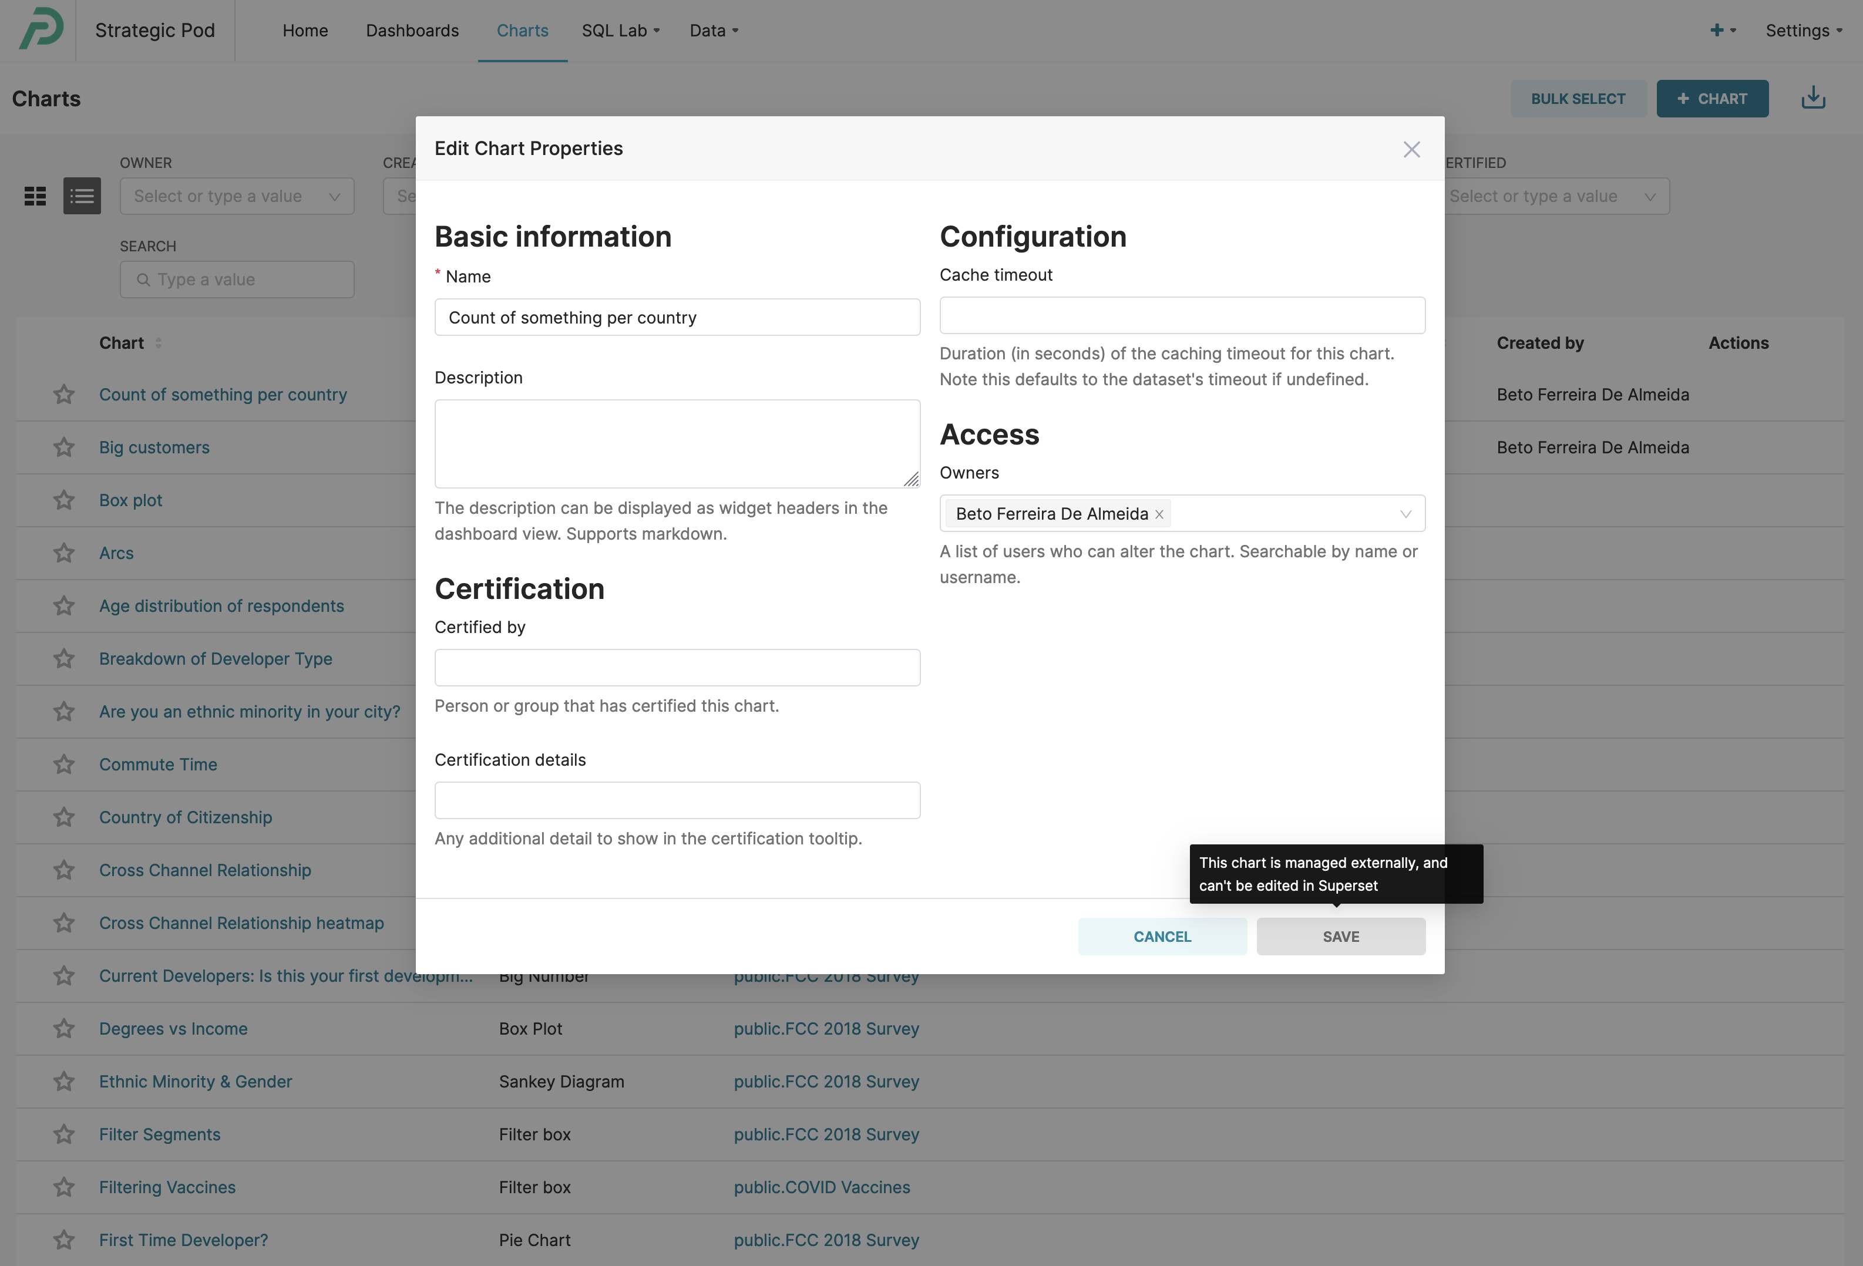Click the Bulk Select button
Viewport: 1863px width, 1266px height.
tap(1578, 99)
